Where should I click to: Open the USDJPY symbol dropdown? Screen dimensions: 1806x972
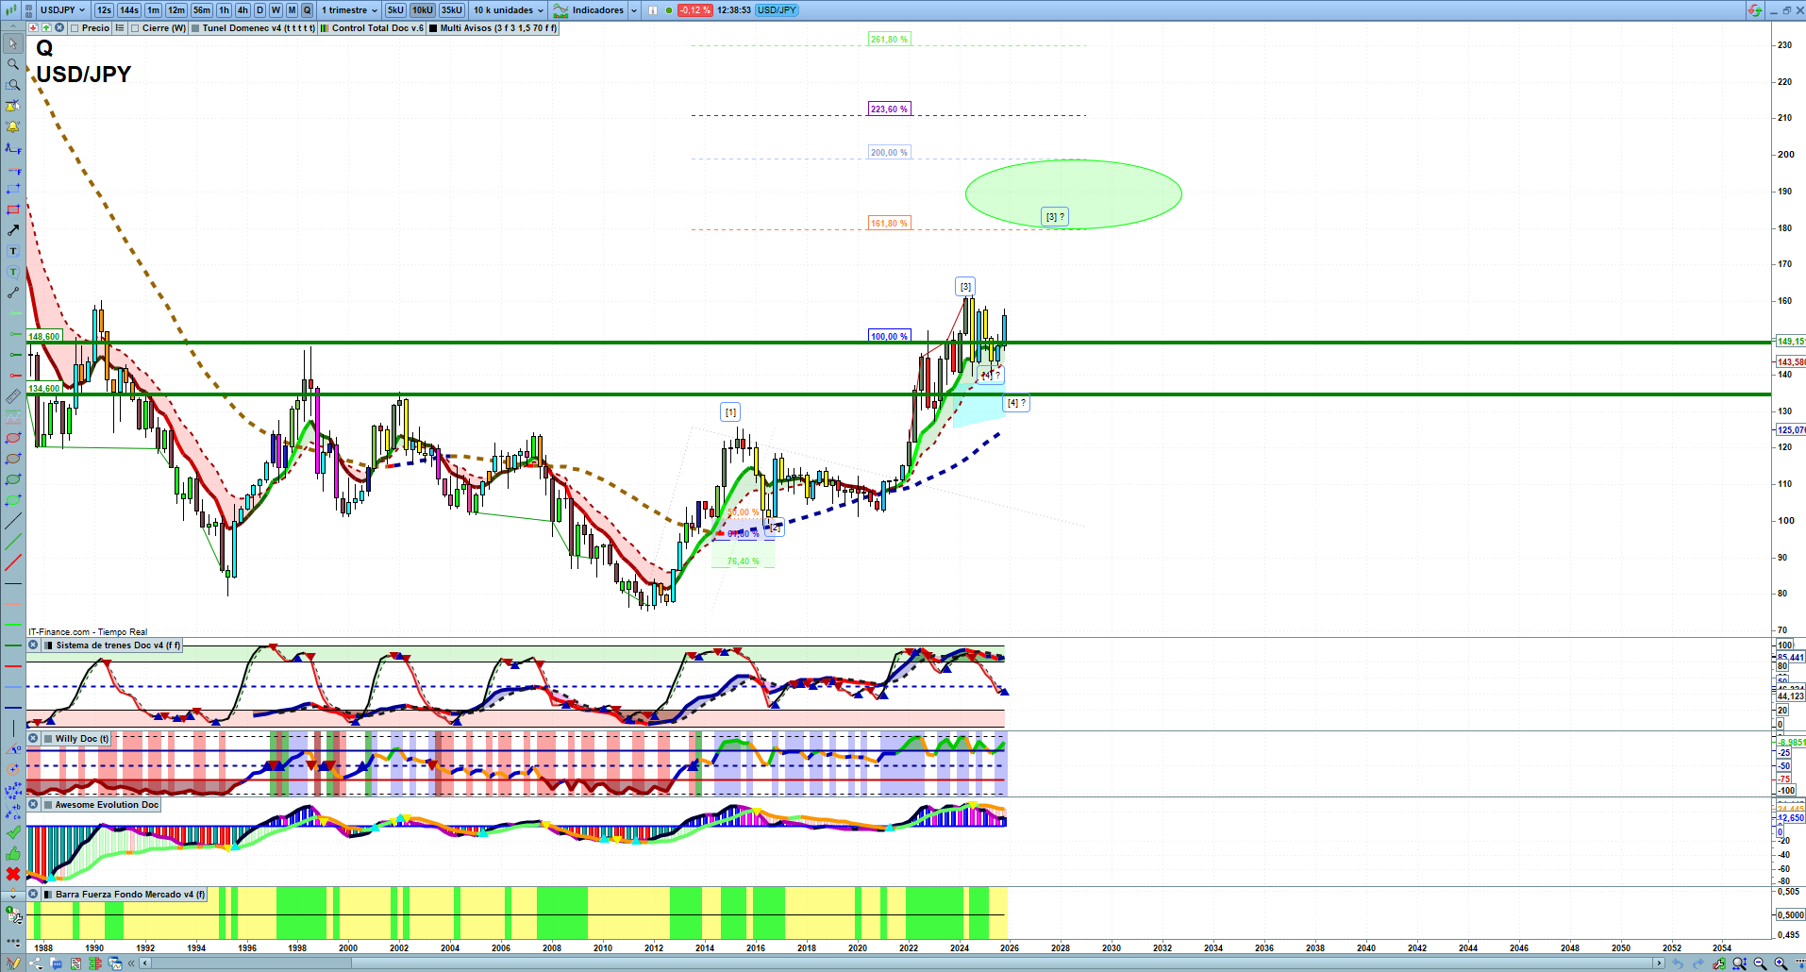point(63,10)
